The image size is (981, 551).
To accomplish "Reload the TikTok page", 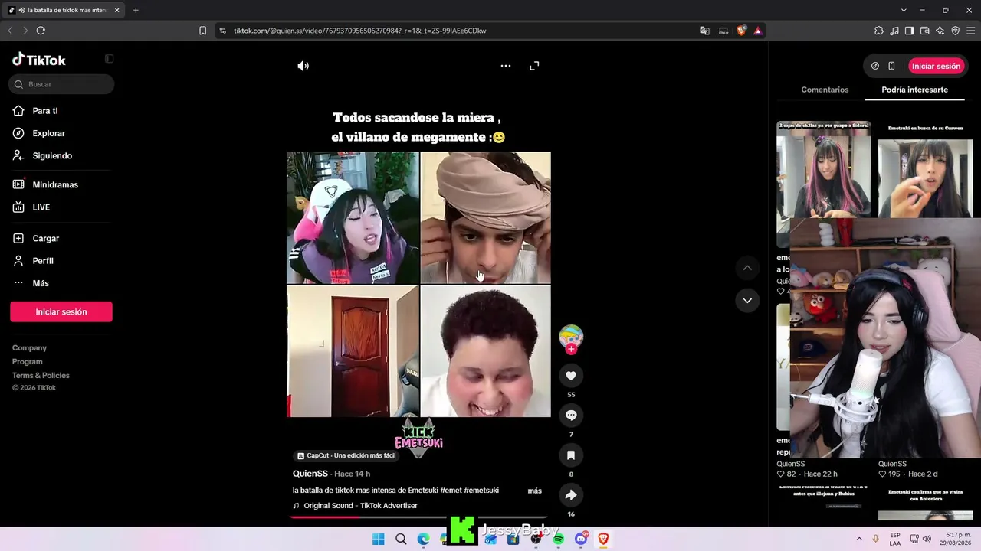I will point(41,31).
